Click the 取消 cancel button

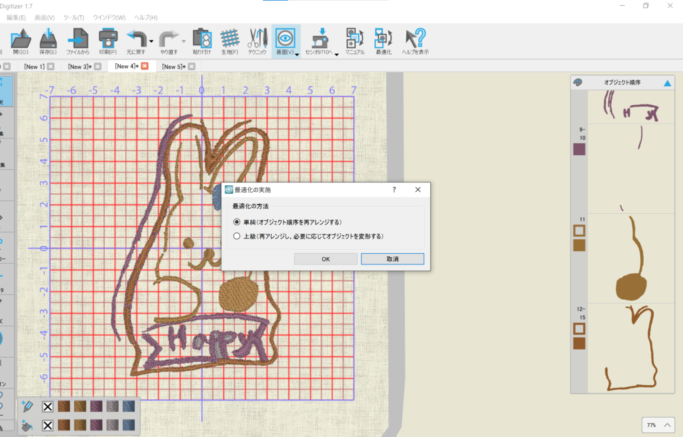pyautogui.click(x=392, y=259)
